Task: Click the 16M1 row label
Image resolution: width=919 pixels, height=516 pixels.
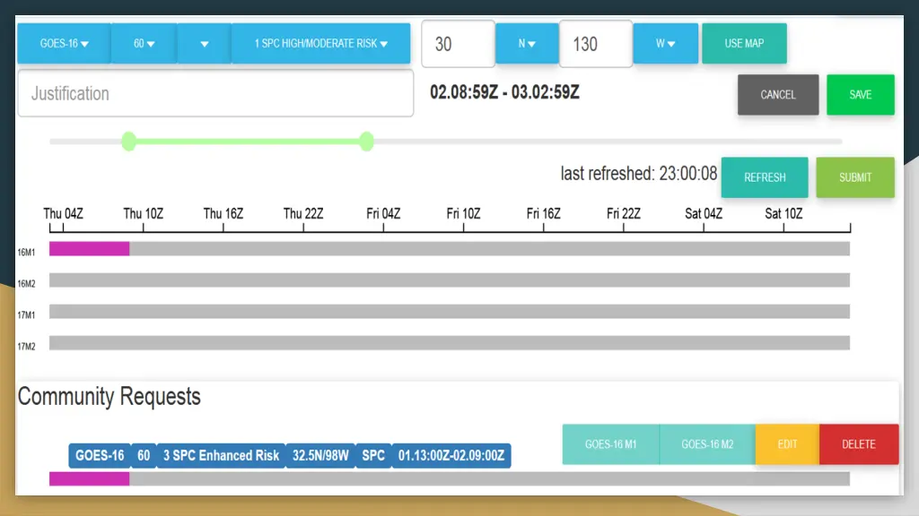Action: pyautogui.click(x=26, y=252)
